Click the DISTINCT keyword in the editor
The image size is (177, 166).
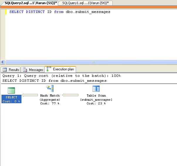coord(35,12)
